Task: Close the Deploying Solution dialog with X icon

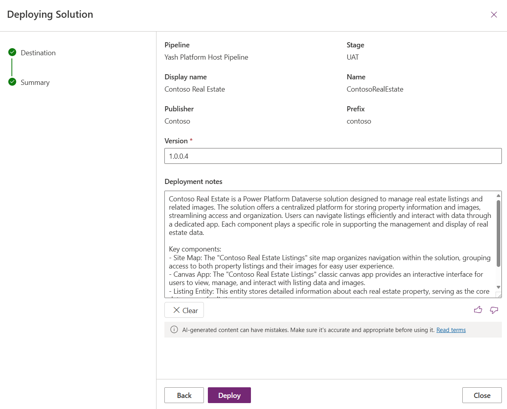Action: (x=494, y=15)
